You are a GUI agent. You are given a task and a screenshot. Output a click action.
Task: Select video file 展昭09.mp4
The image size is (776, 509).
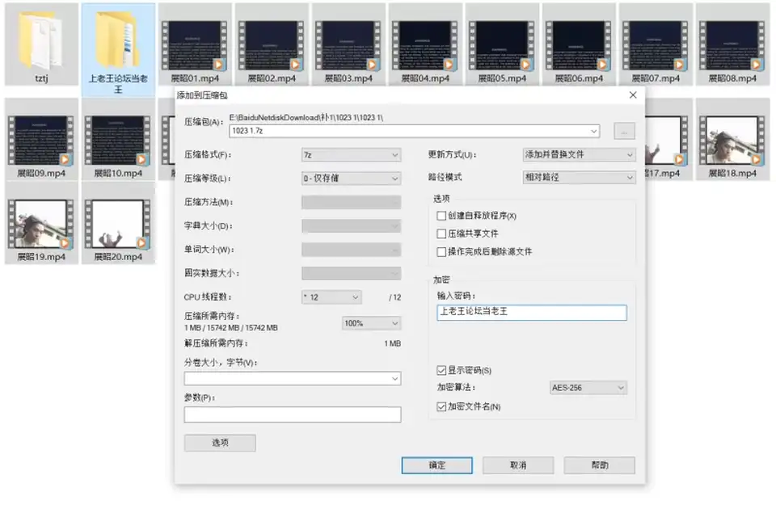click(41, 140)
